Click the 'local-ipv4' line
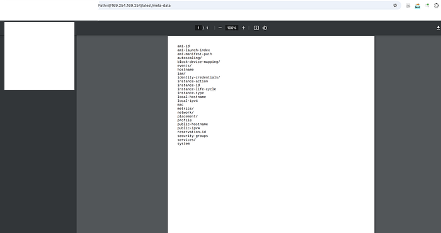The width and height of the screenshot is (441, 233). click(x=188, y=100)
